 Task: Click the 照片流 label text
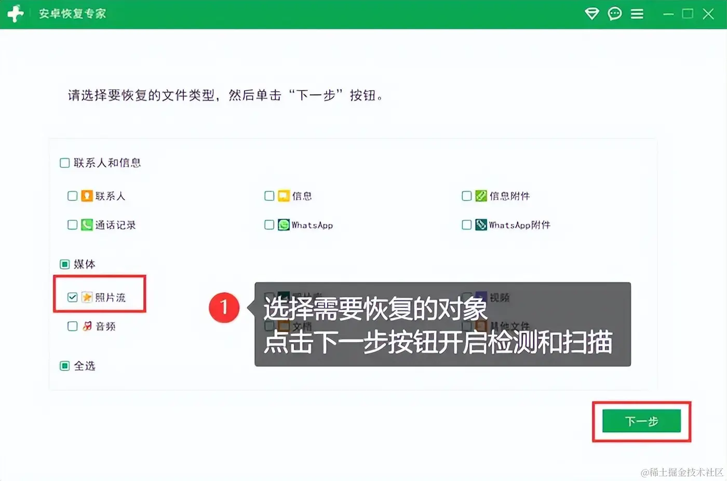(x=110, y=298)
